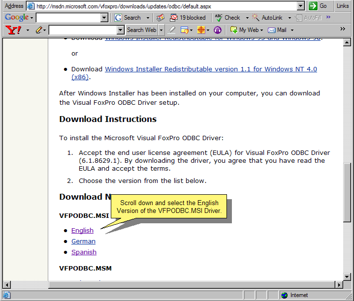Click the purple headphones icon in Yahoo toolbar
The height and width of the screenshot is (301, 354).
(218, 30)
